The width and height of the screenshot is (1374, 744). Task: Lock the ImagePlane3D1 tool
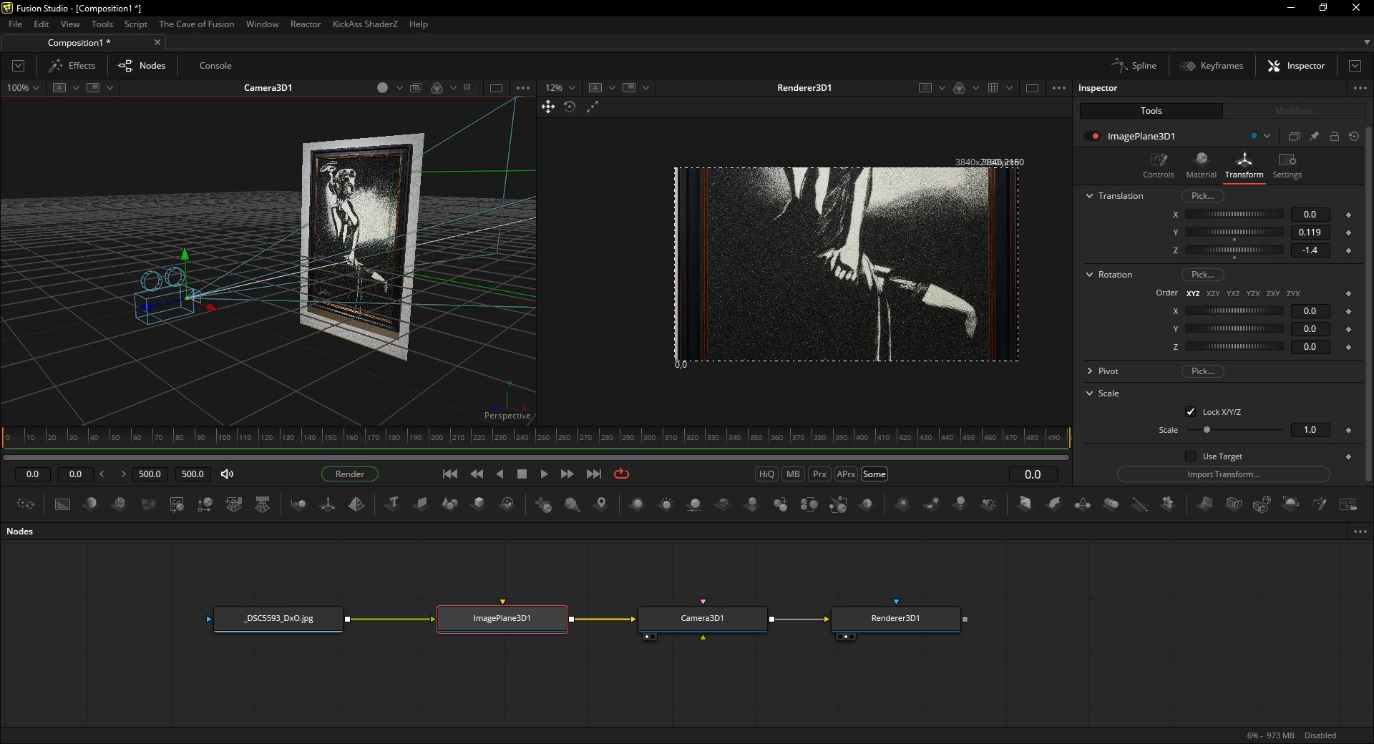click(1334, 136)
